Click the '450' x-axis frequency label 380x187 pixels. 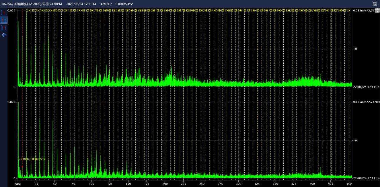tap(349, 184)
